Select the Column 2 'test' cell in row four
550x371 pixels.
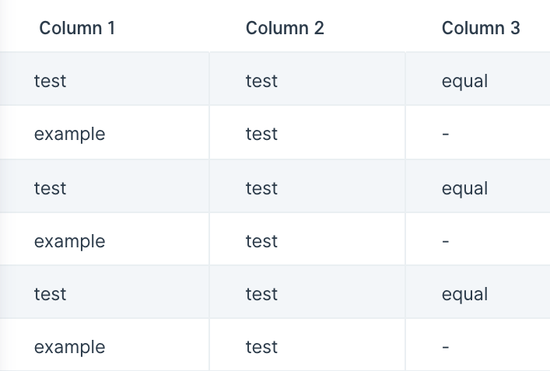coord(307,239)
